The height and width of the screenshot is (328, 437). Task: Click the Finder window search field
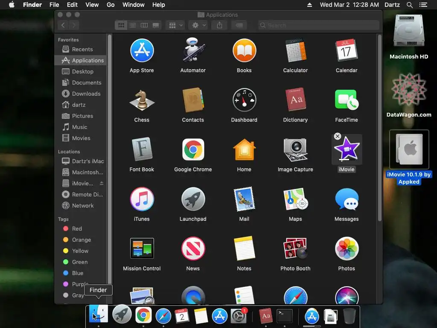point(318,25)
